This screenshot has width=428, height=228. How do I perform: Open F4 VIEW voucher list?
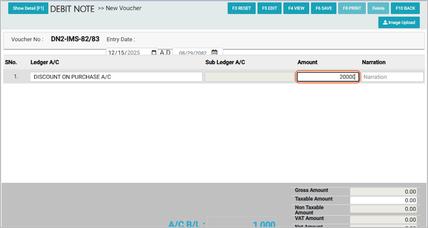296,8
